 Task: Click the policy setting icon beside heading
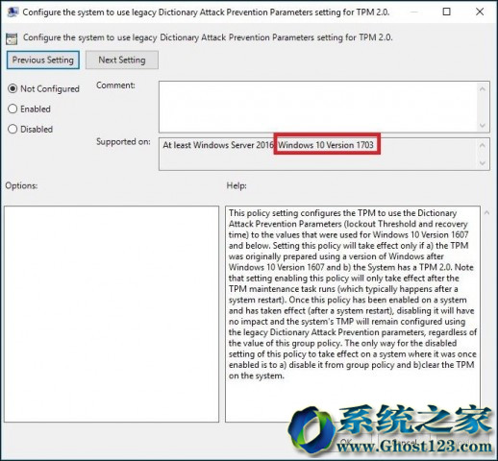point(12,38)
